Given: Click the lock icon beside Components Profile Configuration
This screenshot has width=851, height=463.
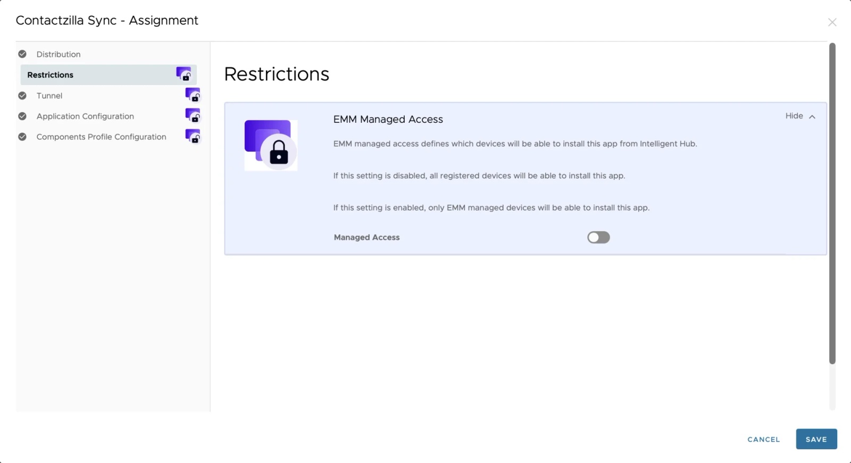Looking at the screenshot, I should pos(192,137).
